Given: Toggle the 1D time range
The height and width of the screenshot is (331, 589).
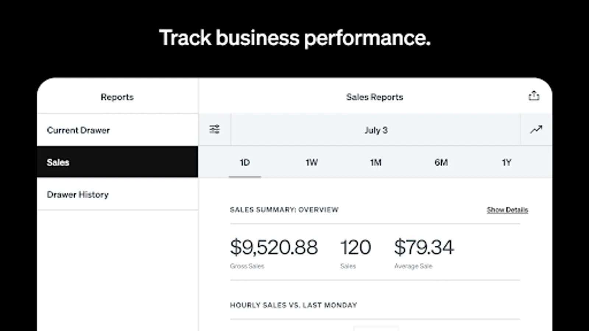Looking at the screenshot, I should (244, 162).
